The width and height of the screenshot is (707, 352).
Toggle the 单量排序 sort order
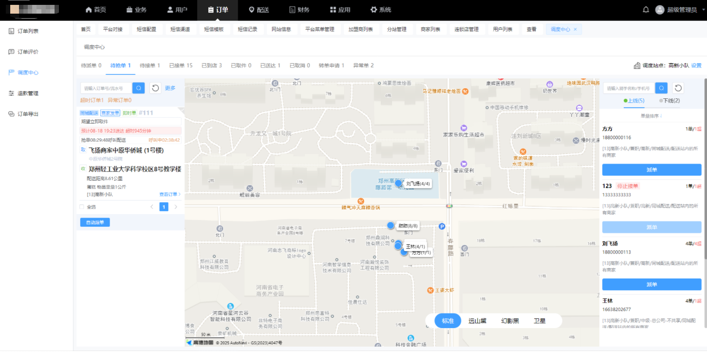651,116
